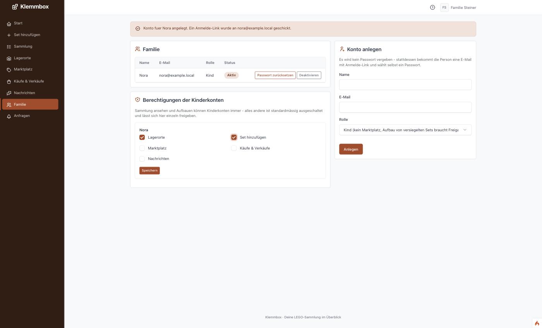Open the Rolle dropdown
The width and height of the screenshot is (542, 328).
click(x=405, y=130)
